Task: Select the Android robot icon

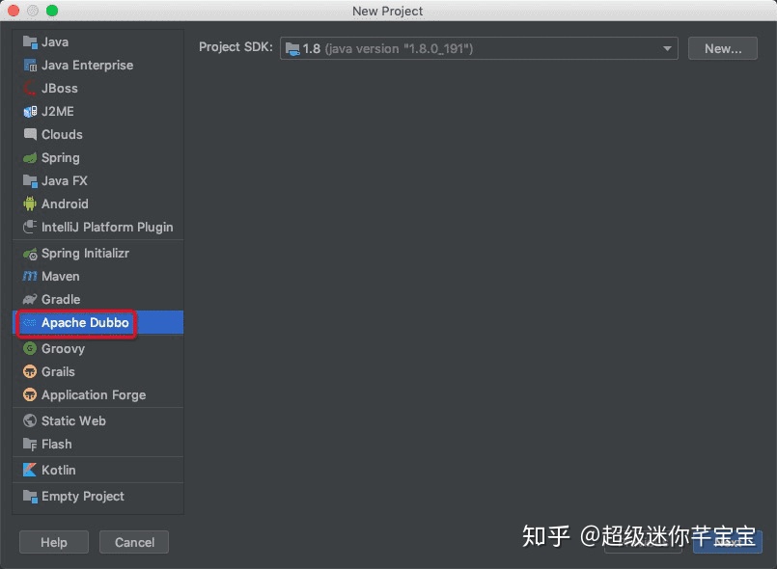Action: pyautogui.click(x=30, y=203)
